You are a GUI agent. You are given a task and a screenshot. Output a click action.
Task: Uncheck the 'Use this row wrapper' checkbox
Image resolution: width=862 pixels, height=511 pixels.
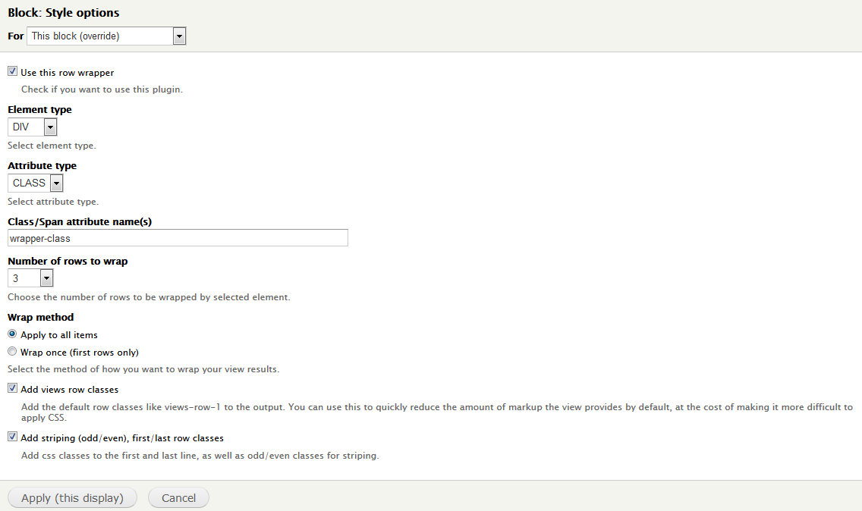tap(12, 72)
